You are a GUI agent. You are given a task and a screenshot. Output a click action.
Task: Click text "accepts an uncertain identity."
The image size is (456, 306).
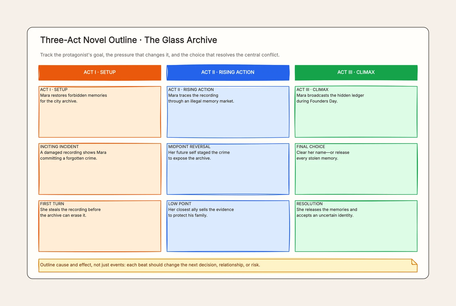[x=325, y=215]
